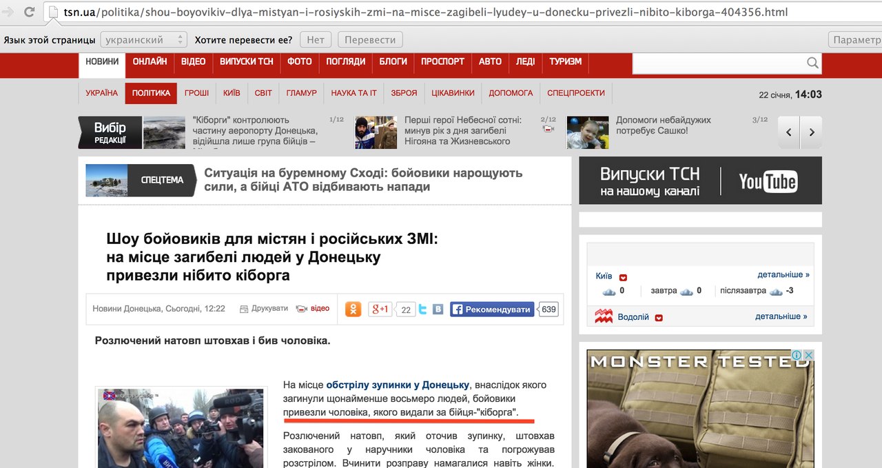Select the ГЛАМУР subcategory
Viewport: 882px width, 468px height.
[x=301, y=93]
